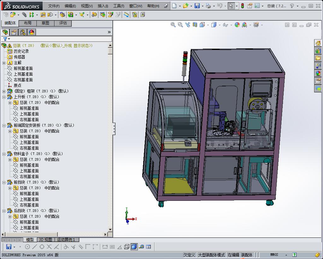323x259 pixels.
Task: Open the DisplayManager color wheel tab
Action: [32, 32]
